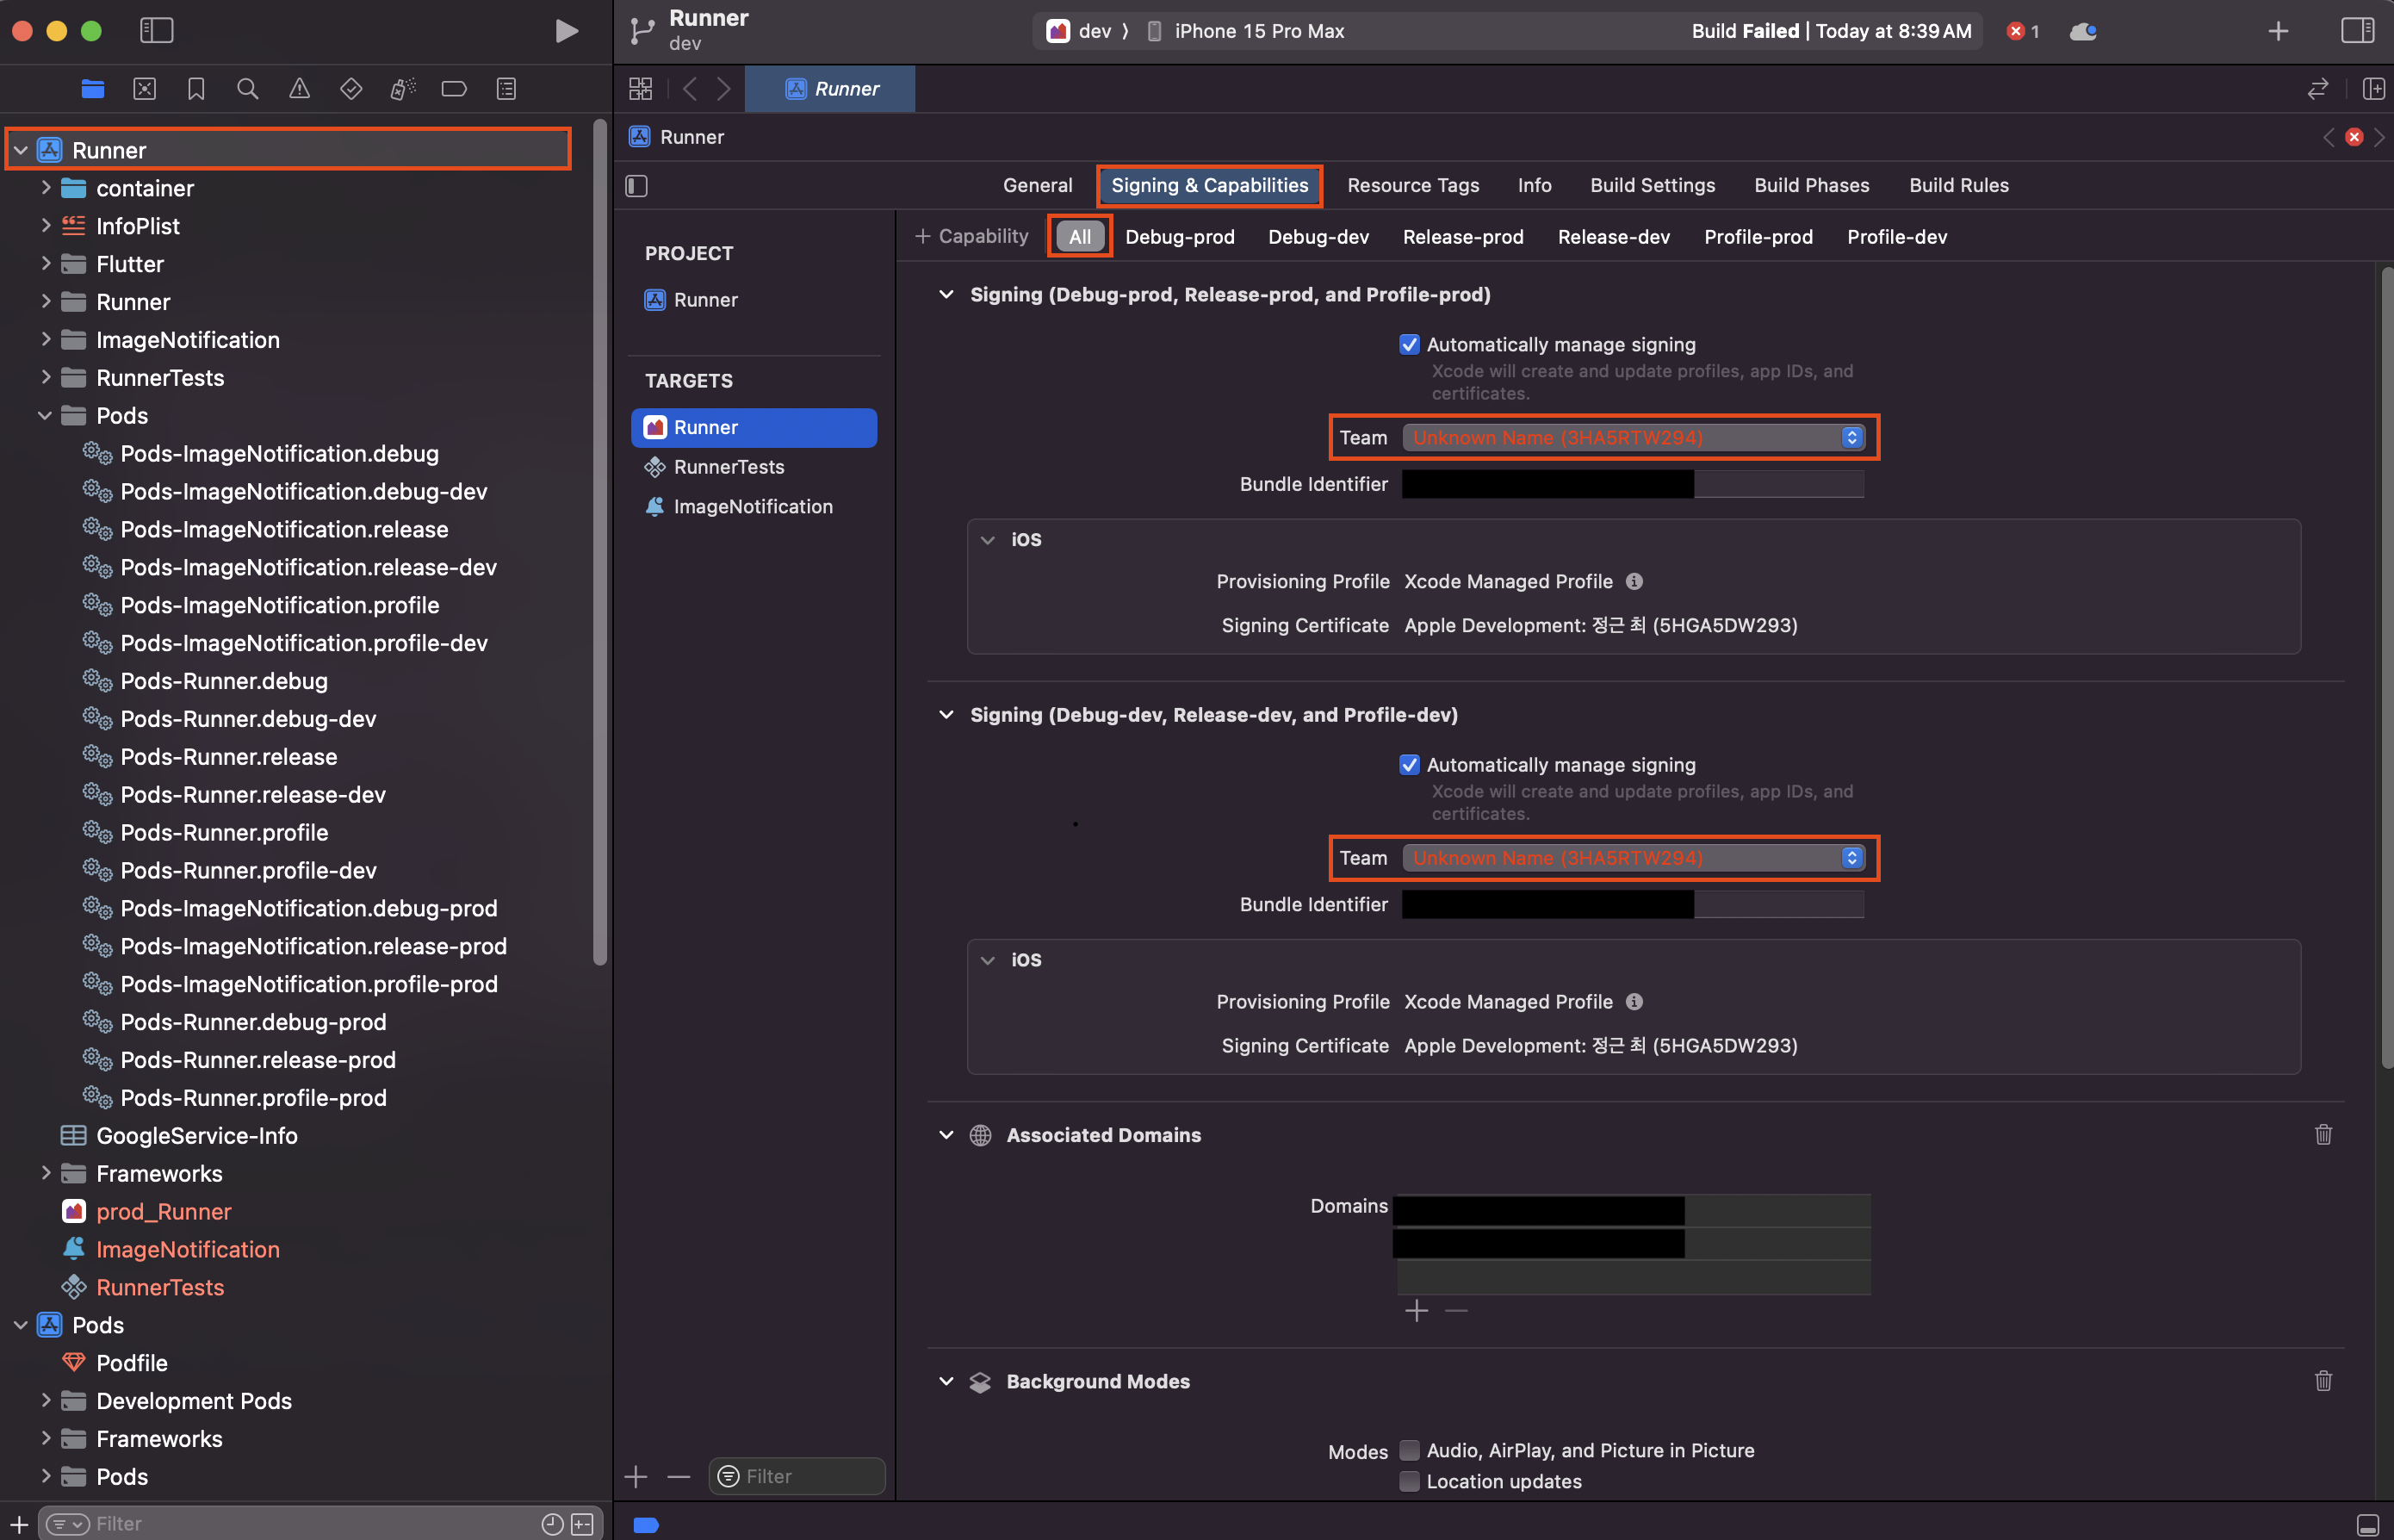This screenshot has height=1540, width=2394.
Task: Open the related items grid icon
Action: click(641, 89)
